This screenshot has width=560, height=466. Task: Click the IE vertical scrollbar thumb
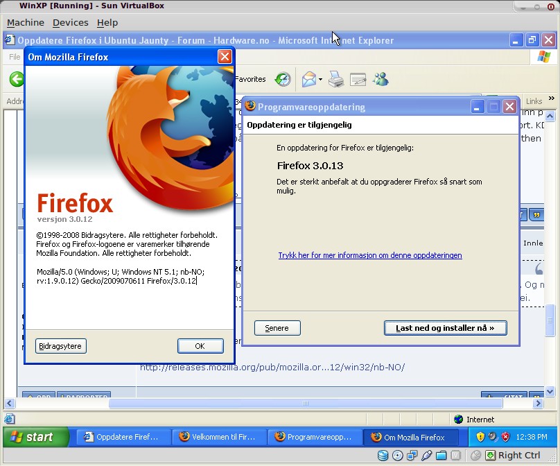(x=550, y=320)
